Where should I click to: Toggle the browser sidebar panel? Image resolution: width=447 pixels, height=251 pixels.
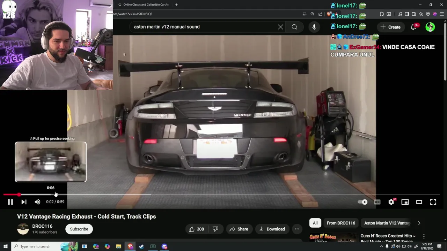point(407,14)
